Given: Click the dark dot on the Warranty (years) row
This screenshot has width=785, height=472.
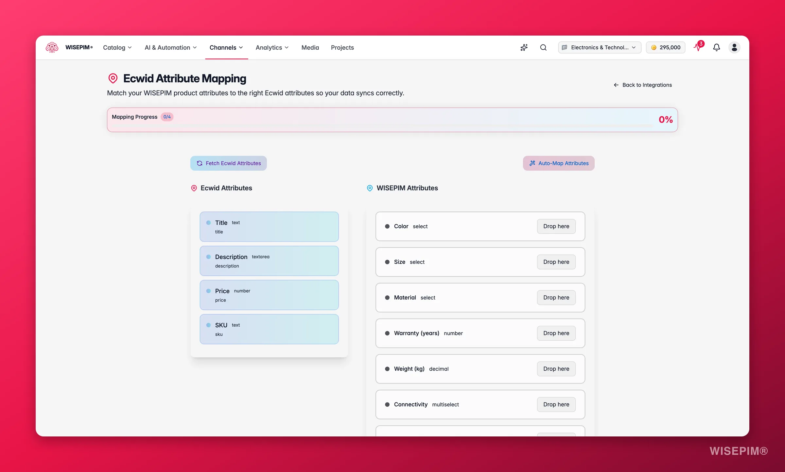Looking at the screenshot, I should click(387, 333).
